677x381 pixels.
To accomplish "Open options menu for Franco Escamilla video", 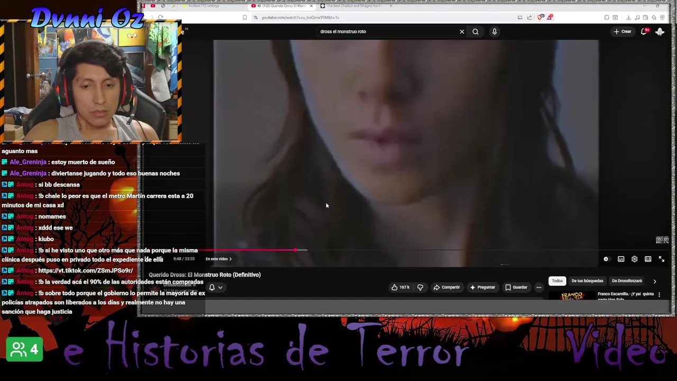I will coord(659,294).
